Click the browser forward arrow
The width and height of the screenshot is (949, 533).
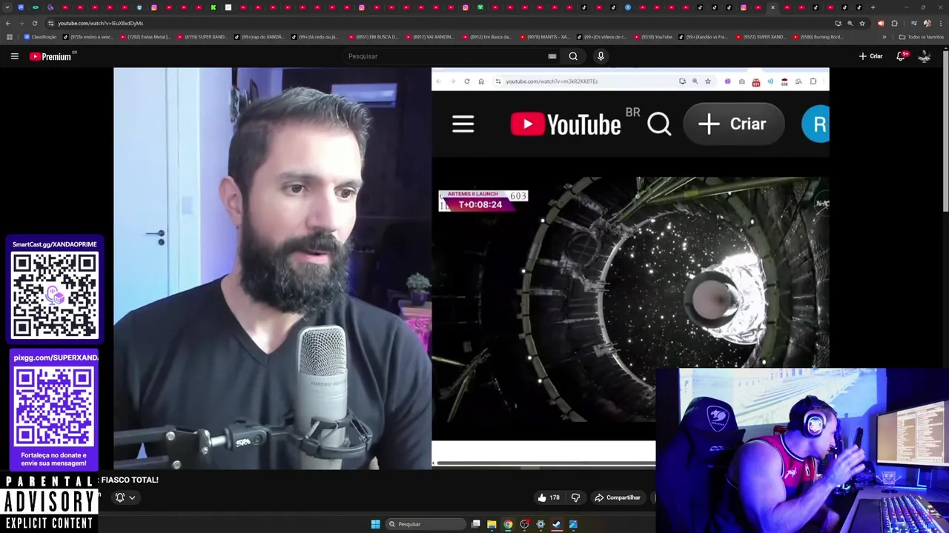coord(21,23)
